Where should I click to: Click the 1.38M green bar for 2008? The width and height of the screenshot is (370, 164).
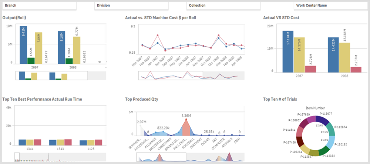coord(69,61)
